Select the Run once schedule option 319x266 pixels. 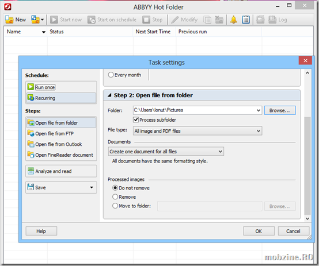click(61, 87)
